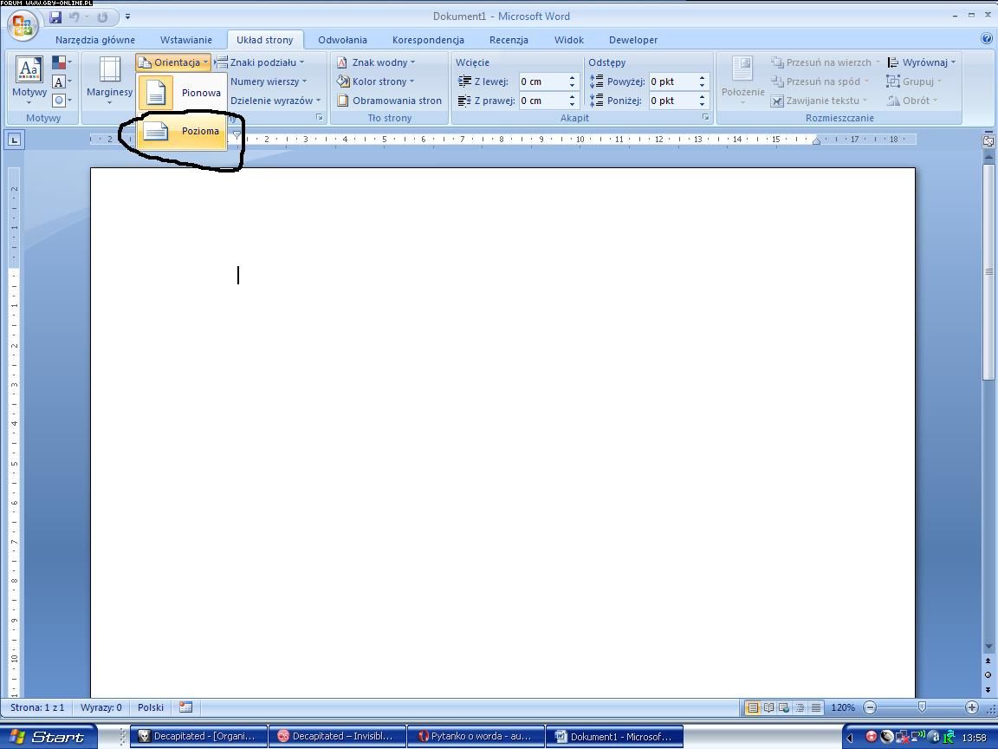998x749 pixels.
Task: Undo the last action
Action: point(75,17)
